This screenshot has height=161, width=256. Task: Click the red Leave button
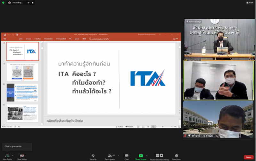coord(249,157)
